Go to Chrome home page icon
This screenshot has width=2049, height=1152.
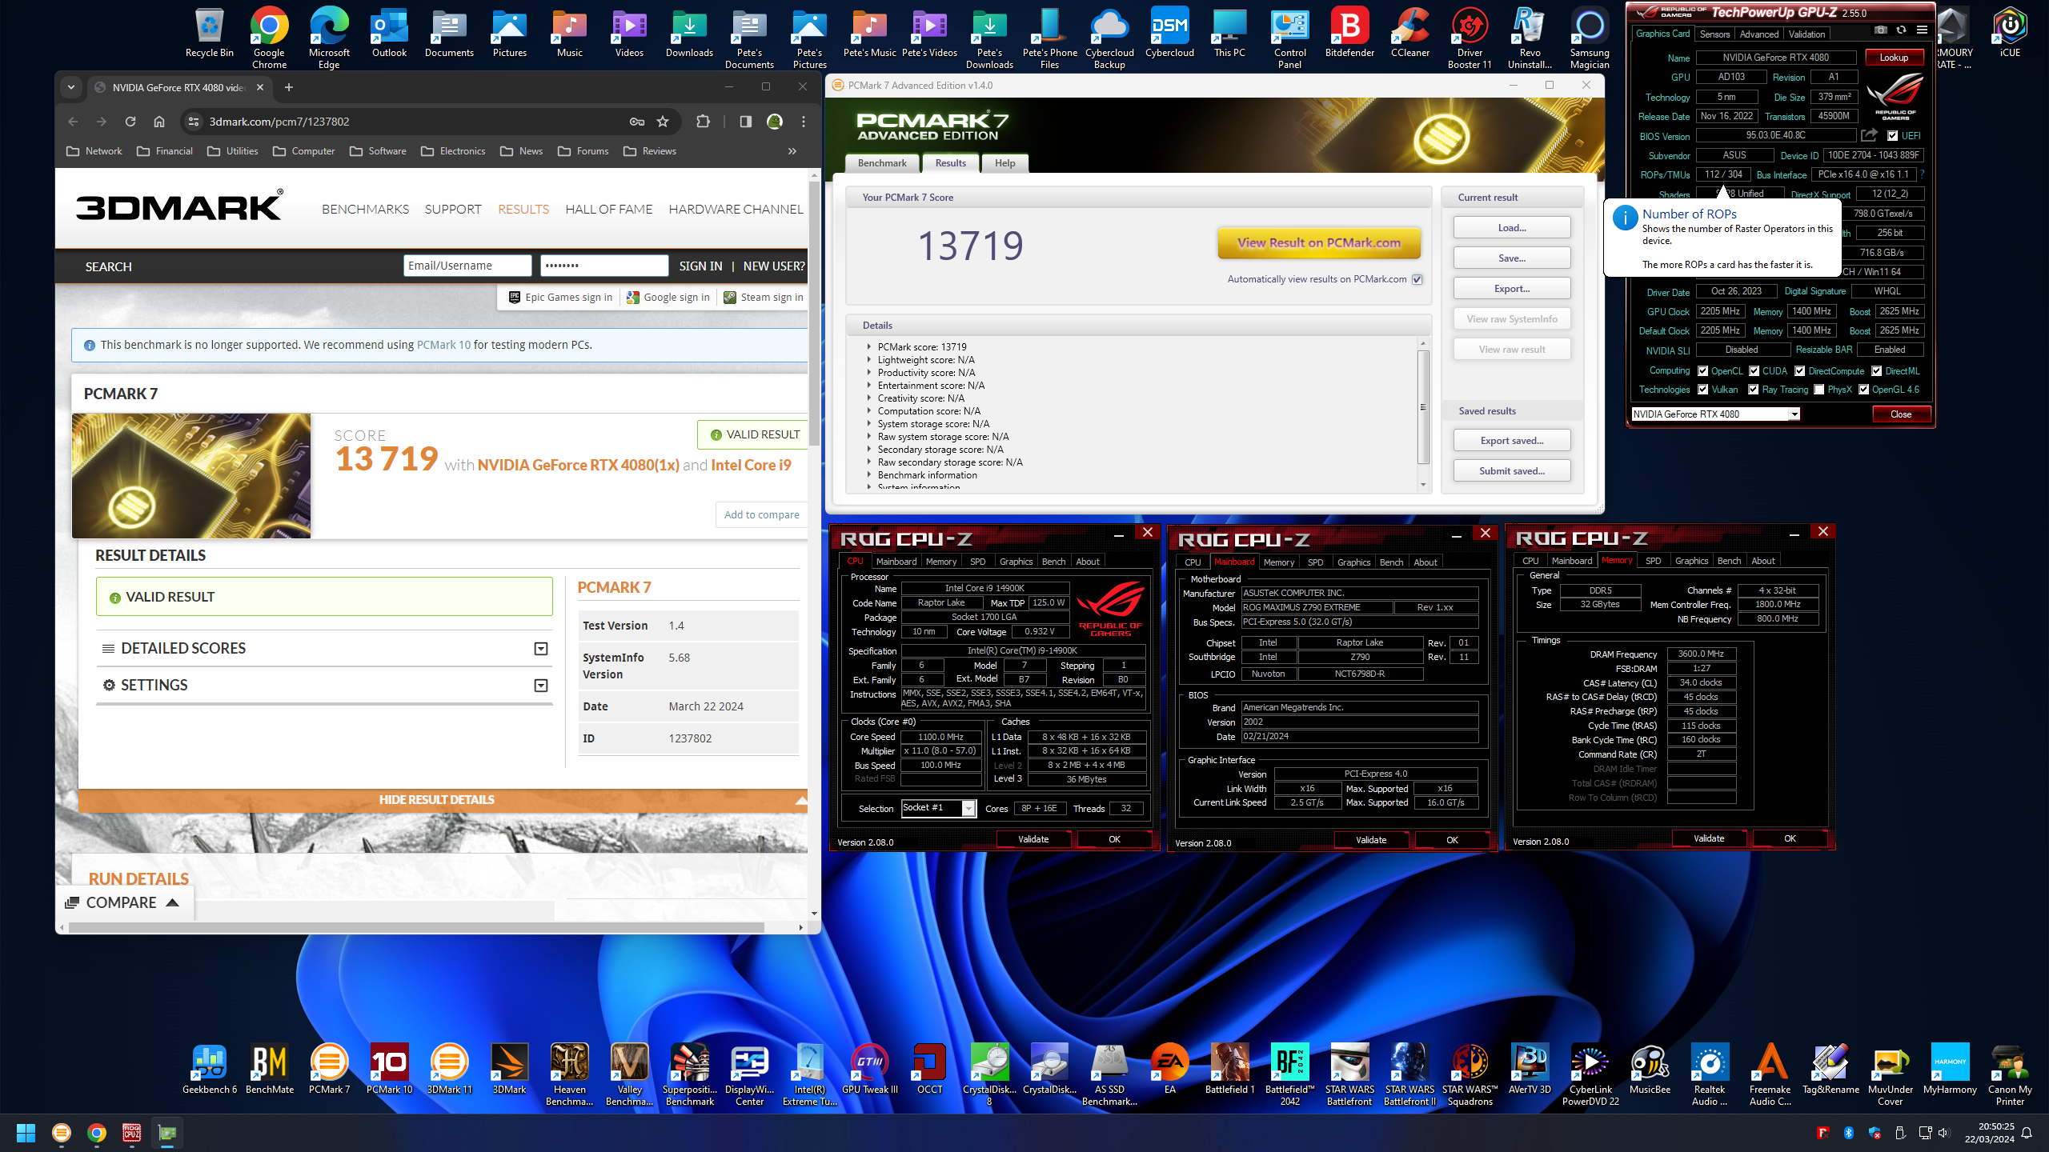[159, 122]
